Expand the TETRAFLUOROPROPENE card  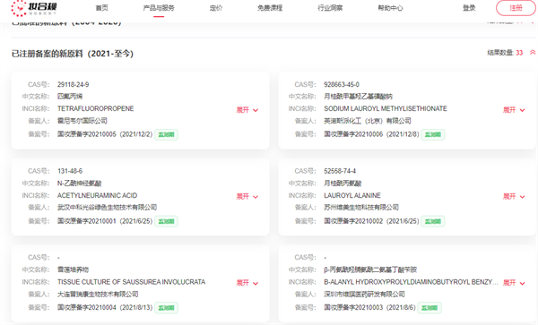point(247,110)
